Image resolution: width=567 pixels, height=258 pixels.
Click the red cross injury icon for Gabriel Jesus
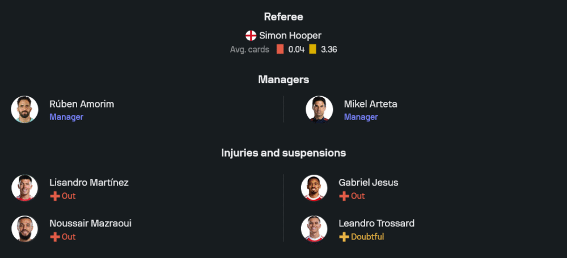[344, 196]
